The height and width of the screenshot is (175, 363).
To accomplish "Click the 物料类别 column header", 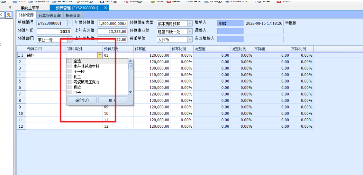I will pyautogui.click(x=84, y=49).
